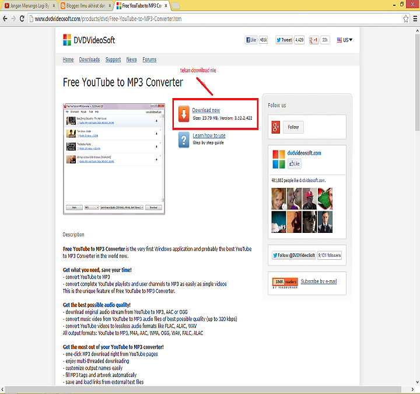Click fan photo of man in red cap
The height and width of the screenshot is (394, 420).
tap(310, 198)
